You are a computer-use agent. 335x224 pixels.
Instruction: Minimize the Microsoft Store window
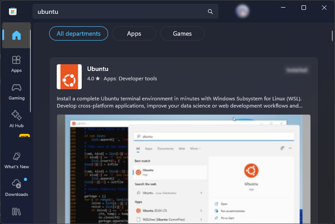[283, 8]
